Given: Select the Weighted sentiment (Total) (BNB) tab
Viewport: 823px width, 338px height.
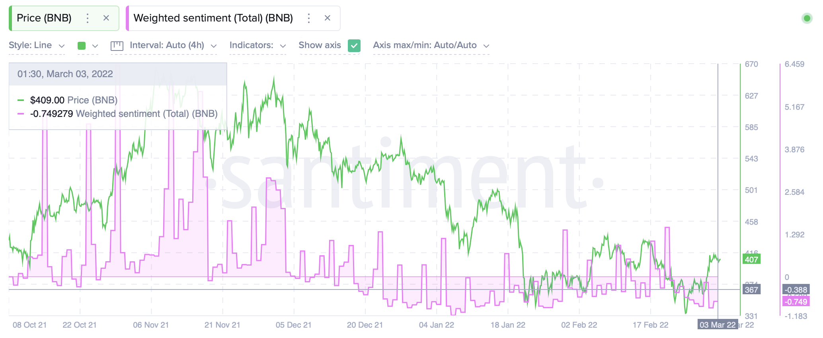Looking at the screenshot, I should tap(213, 18).
